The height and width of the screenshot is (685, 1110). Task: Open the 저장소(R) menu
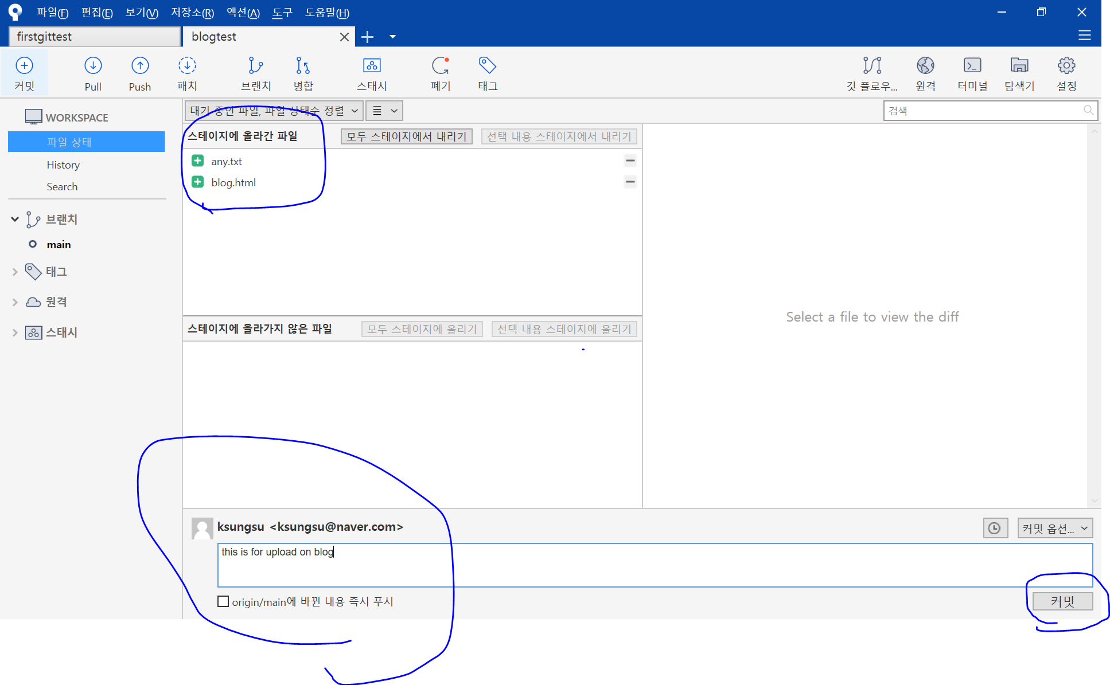[x=192, y=12]
